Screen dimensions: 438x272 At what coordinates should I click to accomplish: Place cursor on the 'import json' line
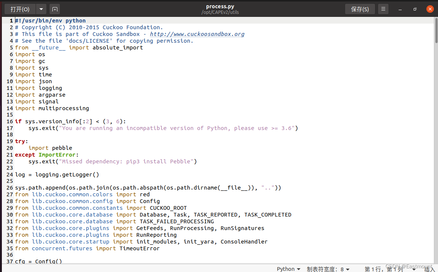click(x=33, y=81)
